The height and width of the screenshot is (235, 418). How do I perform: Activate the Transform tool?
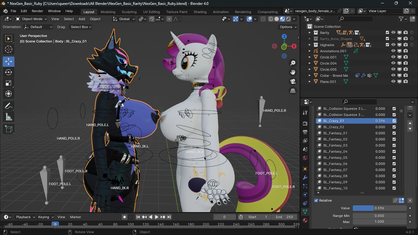[8, 94]
